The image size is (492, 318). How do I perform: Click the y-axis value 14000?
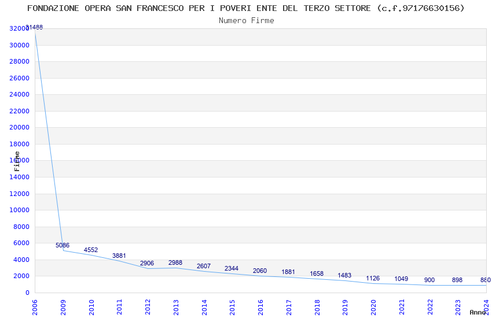[x=20, y=177]
